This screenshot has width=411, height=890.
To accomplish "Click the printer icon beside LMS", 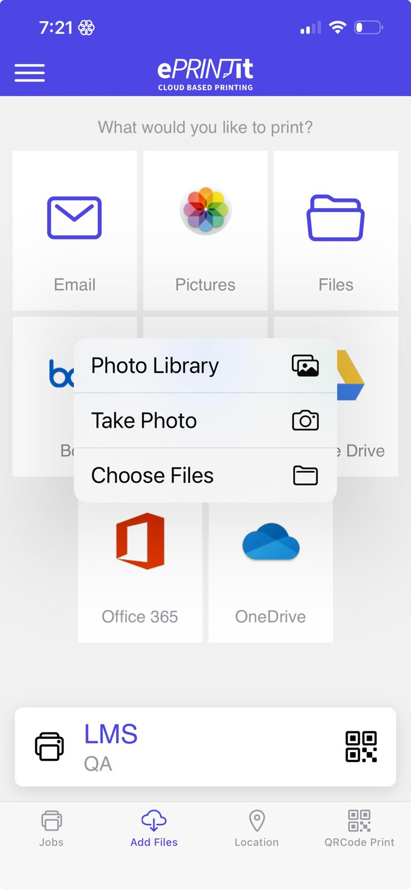I will click(49, 746).
